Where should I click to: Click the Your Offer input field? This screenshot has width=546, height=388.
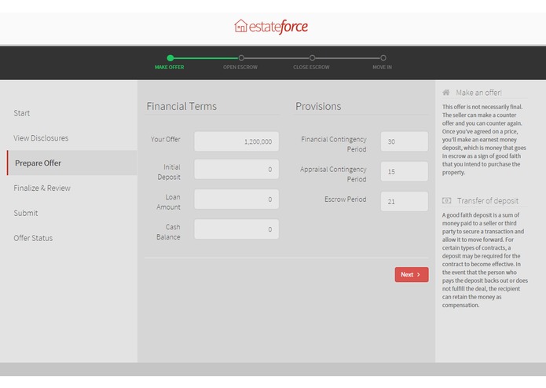click(236, 141)
